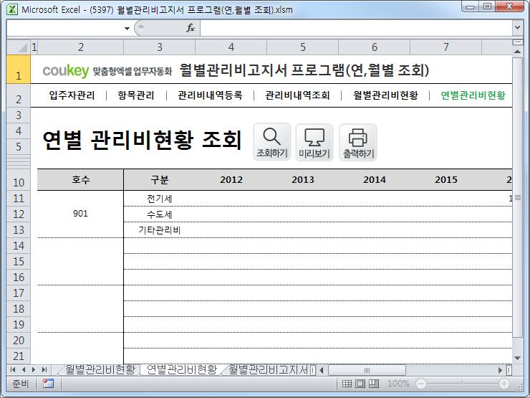Click the 준비 status bar text
Screen dimensions: 530x398
coord(20,384)
